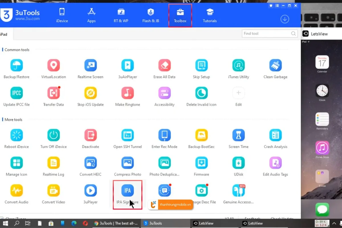Launch Edit Audio Tags tool
This screenshot has height=228, width=342.
click(276, 163)
